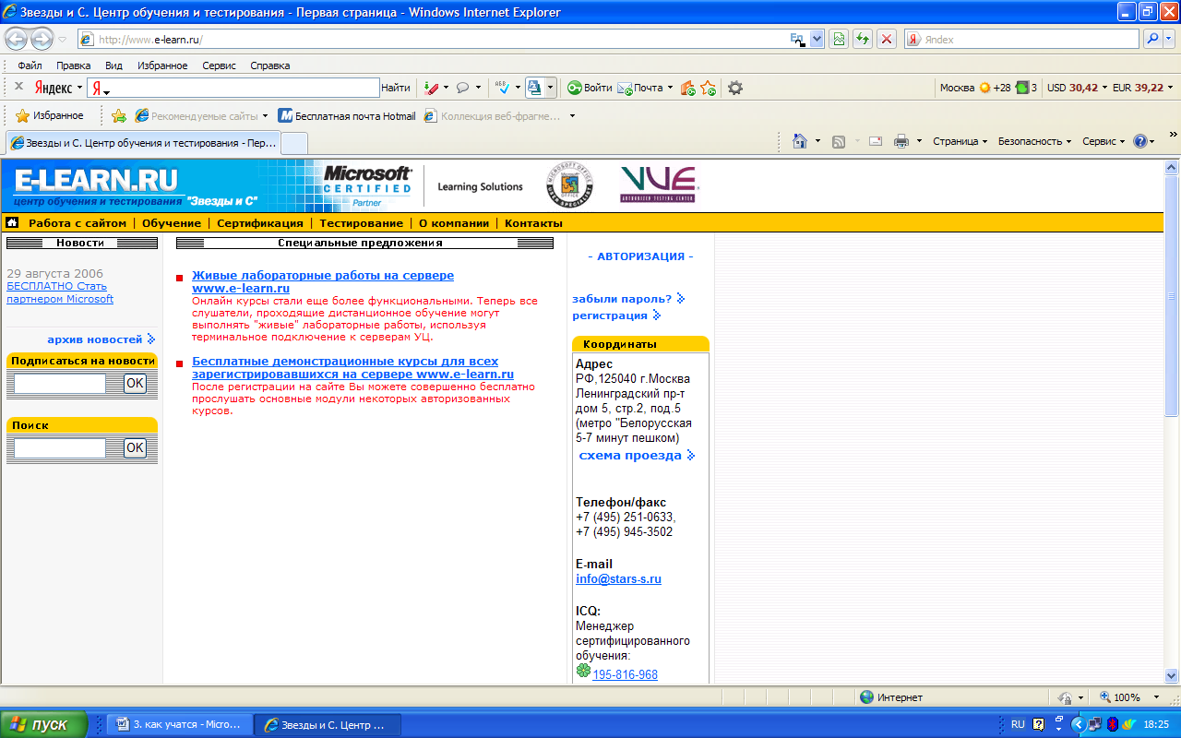Image resolution: width=1181 pixels, height=738 pixels.
Task: Click the IE Home page icon
Action: pyautogui.click(x=800, y=141)
